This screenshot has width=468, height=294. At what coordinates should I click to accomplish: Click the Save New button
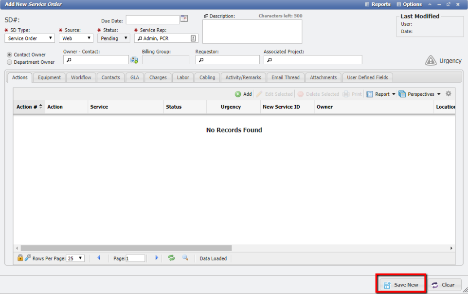pyautogui.click(x=401, y=285)
